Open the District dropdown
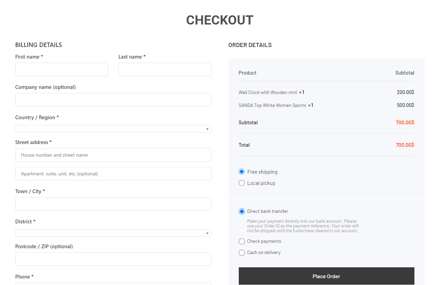 (113, 233)
